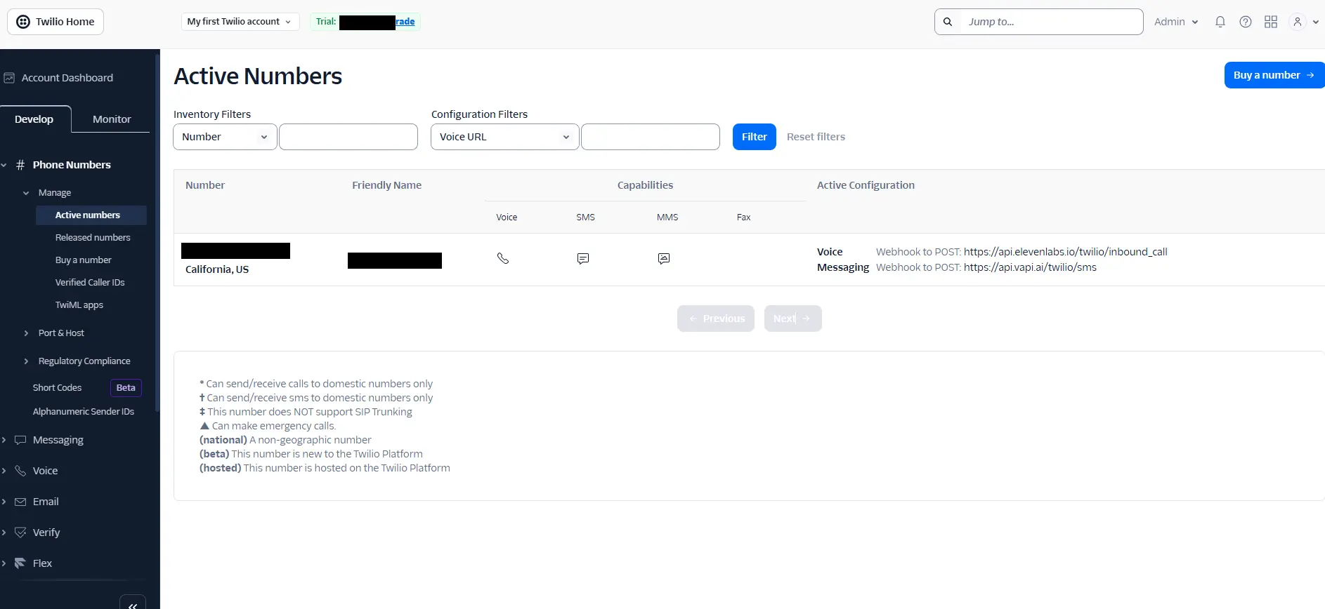This screenshot has height=609, width=1325.
Task: Expand the Email section
Action: pyautogui.click(x=4, y=502)
